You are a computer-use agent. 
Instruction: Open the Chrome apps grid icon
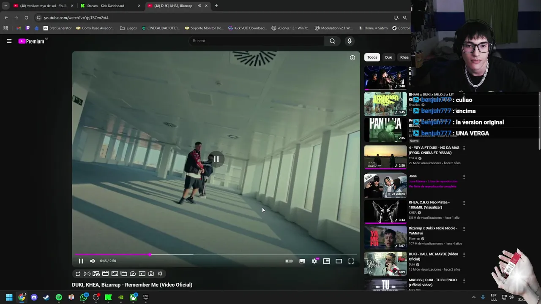[5, 28]
